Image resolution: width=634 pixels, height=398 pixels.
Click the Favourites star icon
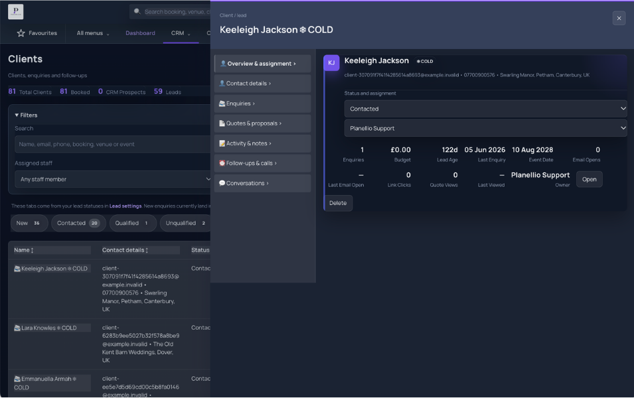click(21, 33)
